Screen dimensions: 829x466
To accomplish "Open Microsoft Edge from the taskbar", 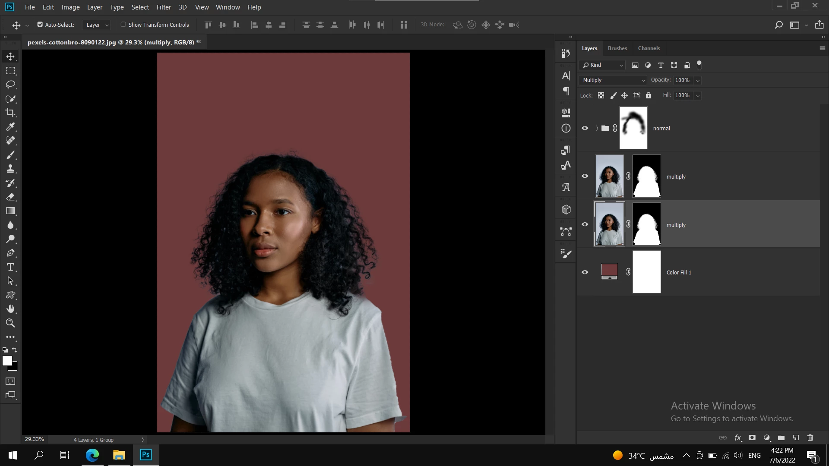I will 92,455.
